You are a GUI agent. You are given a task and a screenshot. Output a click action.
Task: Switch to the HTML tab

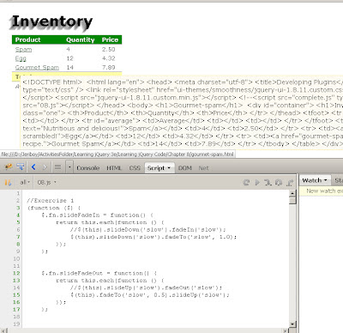pos(114,168)
